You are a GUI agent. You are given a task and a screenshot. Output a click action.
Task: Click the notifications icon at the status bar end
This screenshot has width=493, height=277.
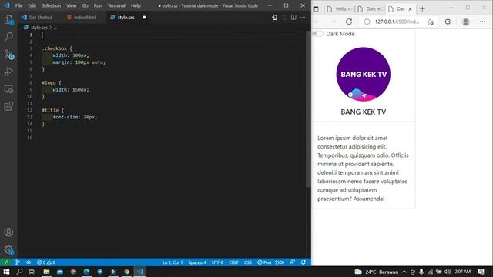pos(304,262)
